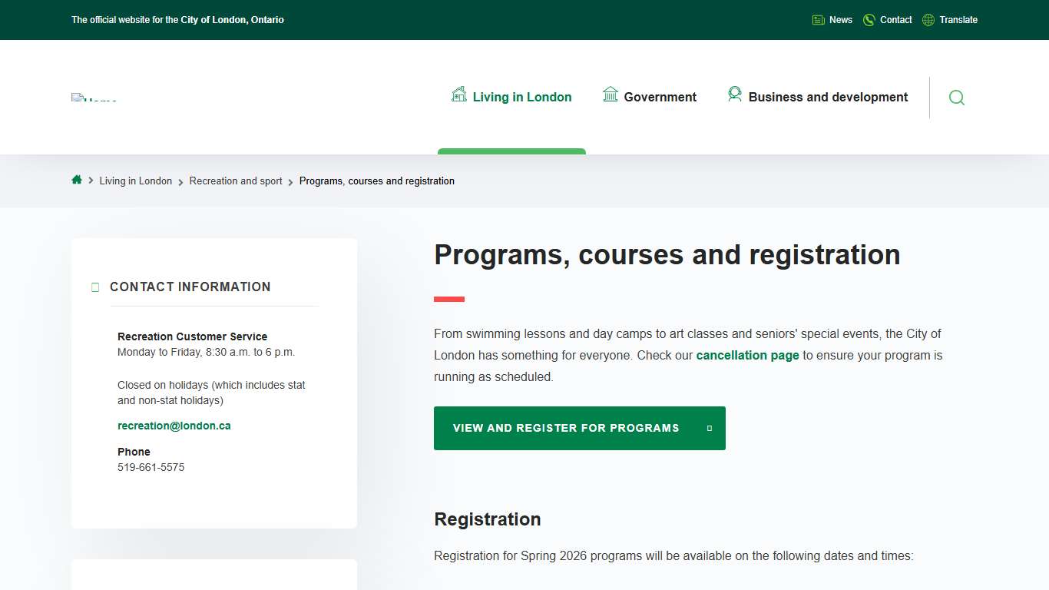The height and width of the screenshot is (590, 1049).
Task: Click the arrow icon inside the register button
Action: click(x=708, y=428)
